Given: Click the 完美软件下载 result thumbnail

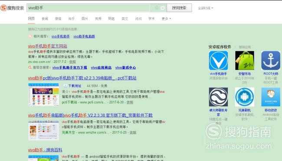Looking at the screenshot, I should click(x=43, y=130).
